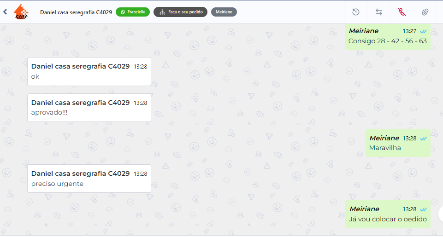The width and height of the screenshot is (443, 237).
Task: Click the WhatsApp icon in Francielle badge
Action: click(123, 12)
